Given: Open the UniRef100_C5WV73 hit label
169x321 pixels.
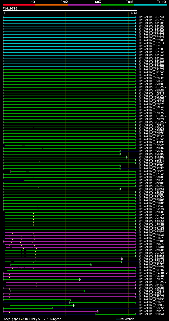Looking at the screenshot, I should tap(152, 238).
